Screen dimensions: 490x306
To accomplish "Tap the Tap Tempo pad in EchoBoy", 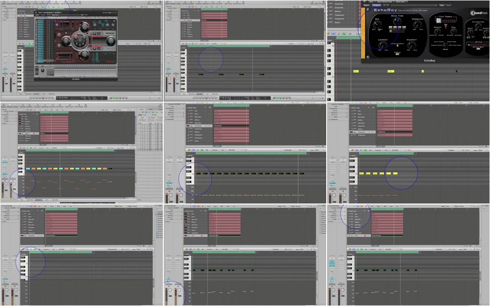I will tap(438, 21).
